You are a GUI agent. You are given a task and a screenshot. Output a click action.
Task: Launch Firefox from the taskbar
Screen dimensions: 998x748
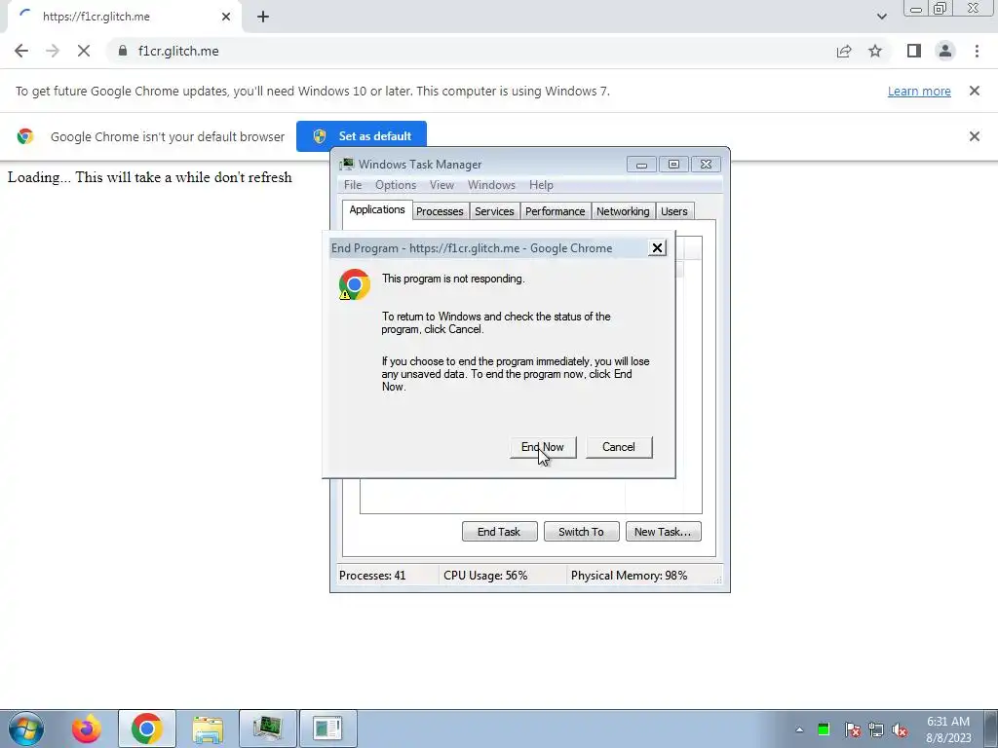(87, 729)
